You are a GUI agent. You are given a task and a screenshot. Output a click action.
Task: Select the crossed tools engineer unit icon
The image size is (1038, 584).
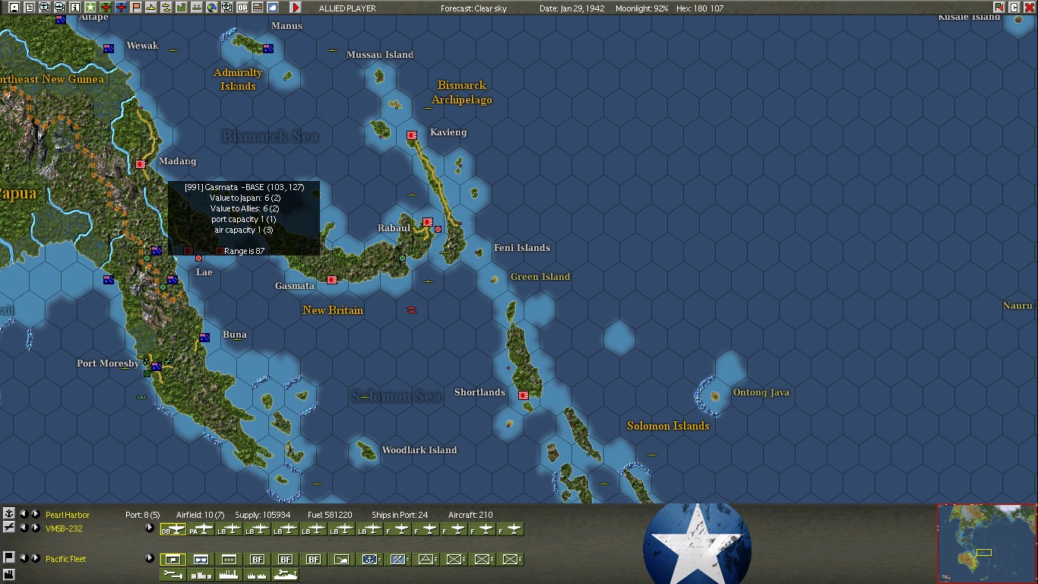[398, 560]
